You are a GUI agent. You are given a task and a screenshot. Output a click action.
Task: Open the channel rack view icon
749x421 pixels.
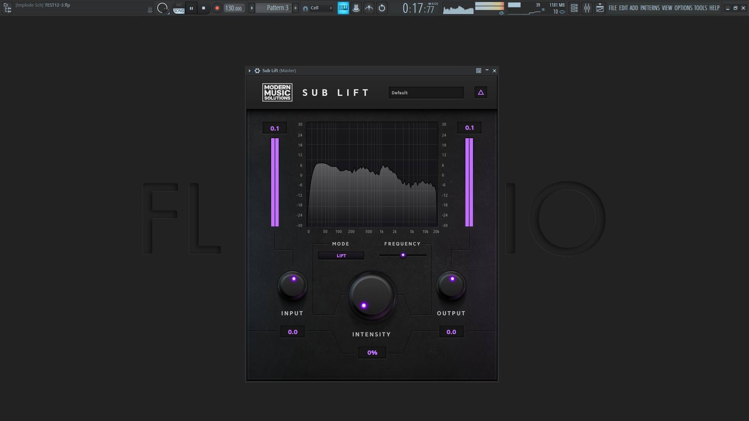click(x=600, y=8)
